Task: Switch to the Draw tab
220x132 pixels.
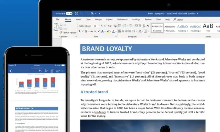Action: point(88,19)
